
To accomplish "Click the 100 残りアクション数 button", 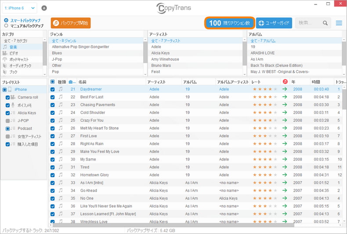I will coord(229,23).
